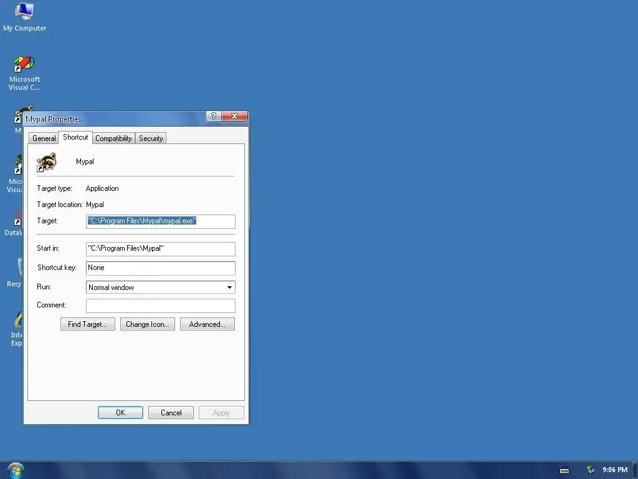This screenshot has width=638, height=479.
Task: Click the Windows Start orb
Action: pyautogui.click(x=16, y=470)
